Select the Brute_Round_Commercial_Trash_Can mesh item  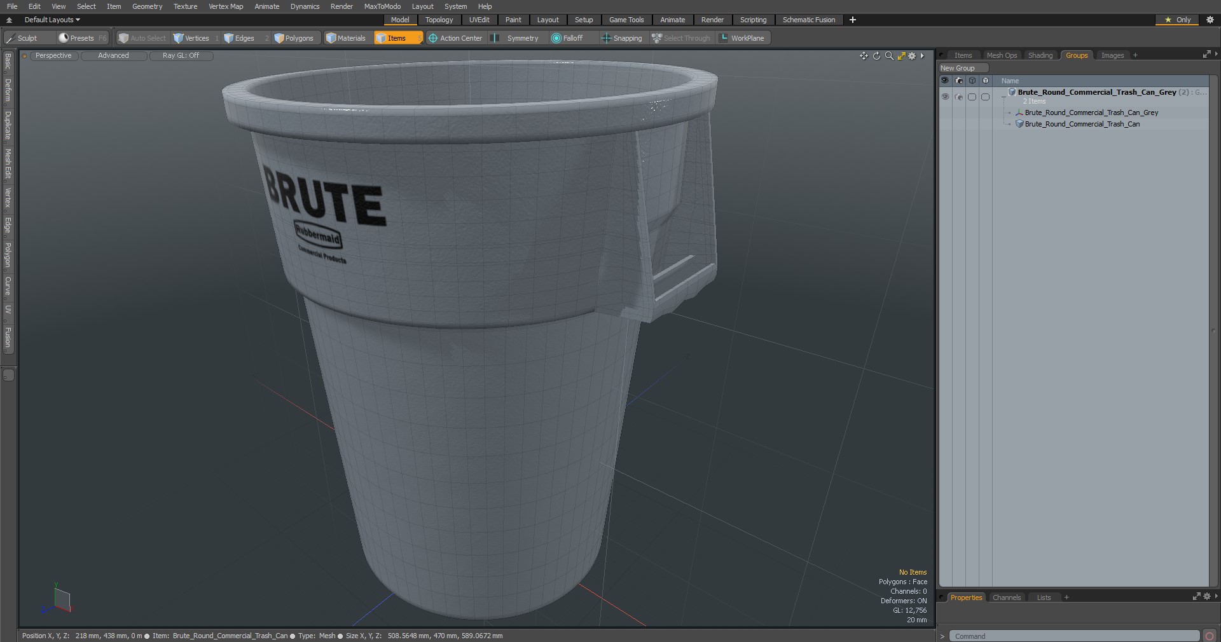1082,124
